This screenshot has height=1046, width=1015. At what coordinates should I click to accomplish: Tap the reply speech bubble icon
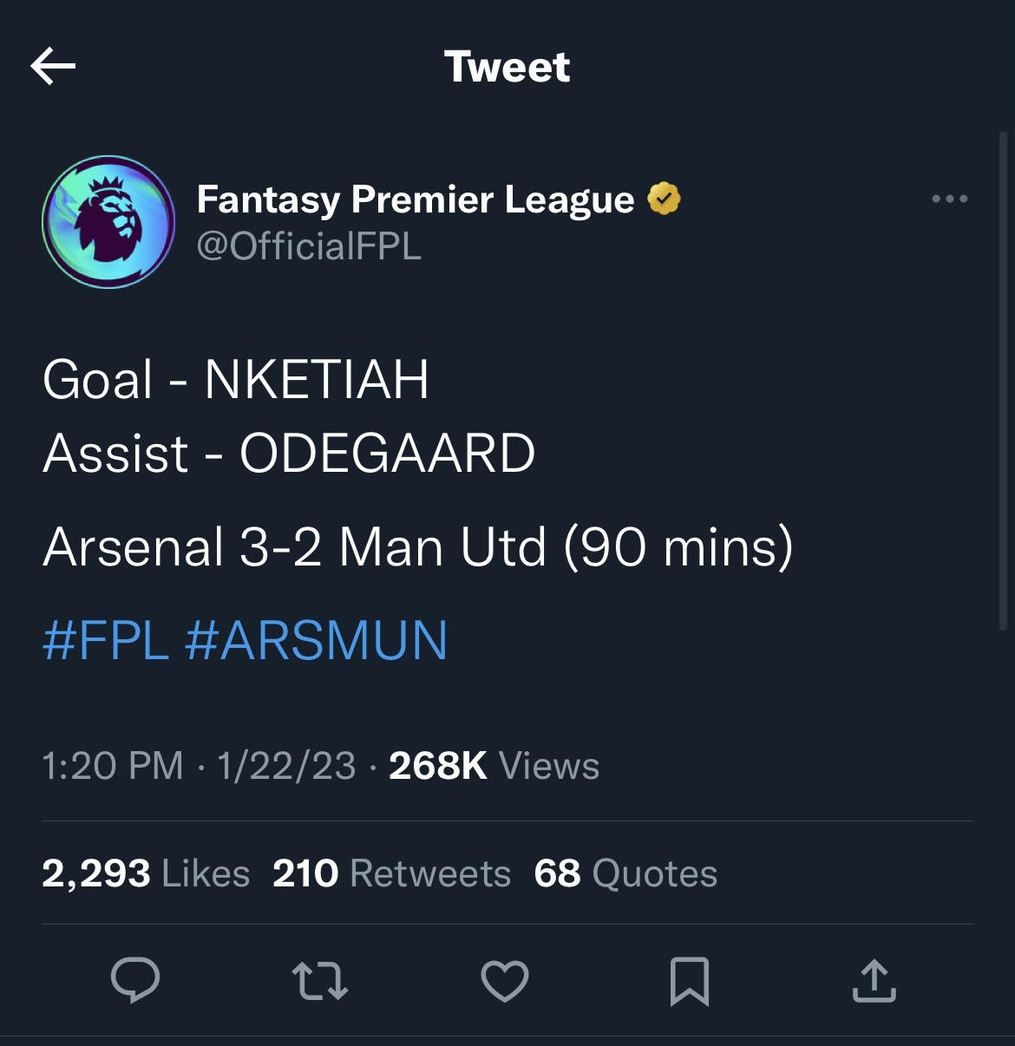click(x=135, y=981)
